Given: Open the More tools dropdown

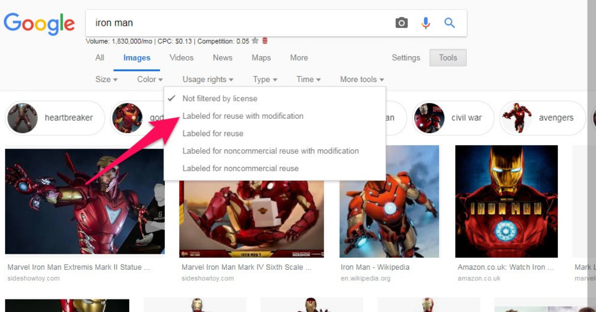Looking at the screenshot, I should click(362, 79).
